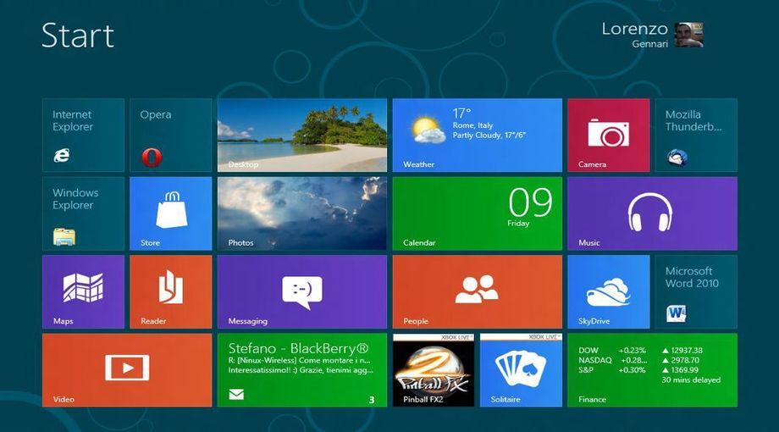Click the "Partly Cloudy, 17°/6°" text
Screen dimensions: 779x432
489,136
